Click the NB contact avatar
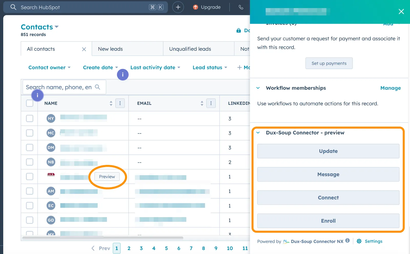 (x=51, y=162)
